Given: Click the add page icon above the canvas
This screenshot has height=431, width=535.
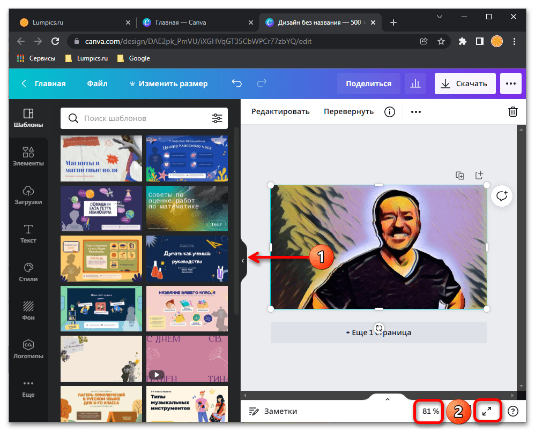Looking at the screenshot, I should click(x=479, y=176).
